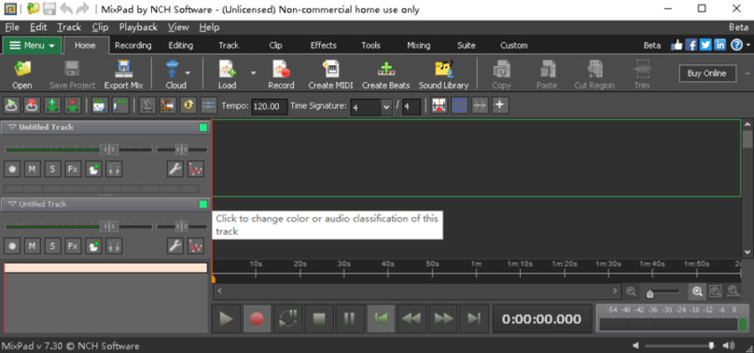754x353 pixels.
Task: Collapse the first Untitled Track triangle
Action: (12, 128)
